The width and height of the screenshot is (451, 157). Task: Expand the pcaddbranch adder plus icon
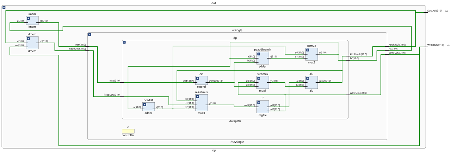pos(259,54)
